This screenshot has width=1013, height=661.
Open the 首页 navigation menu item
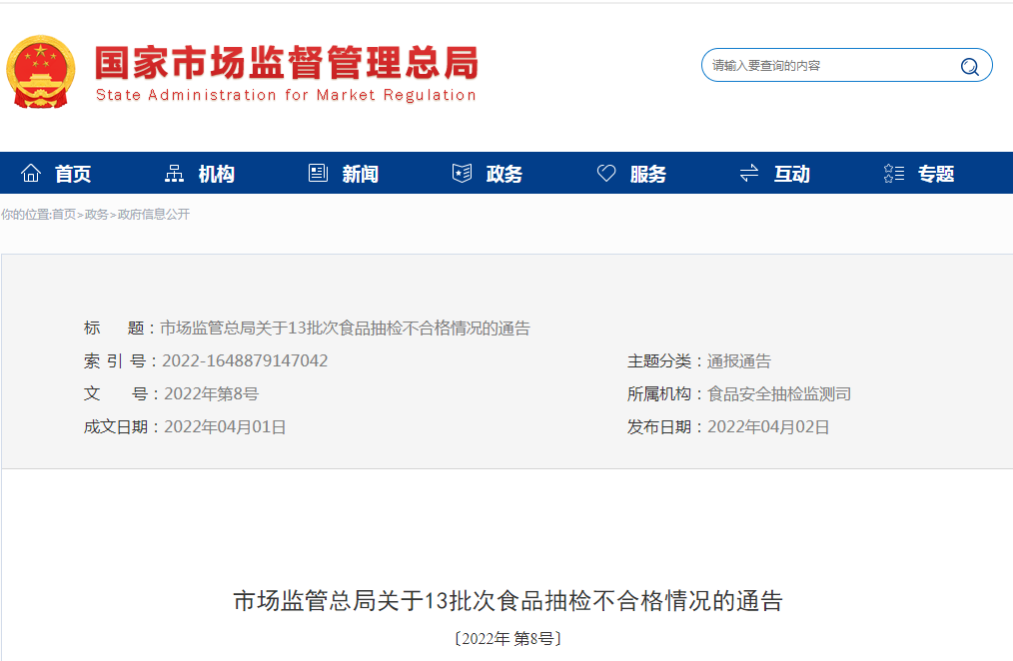click(x=73, y=175)
